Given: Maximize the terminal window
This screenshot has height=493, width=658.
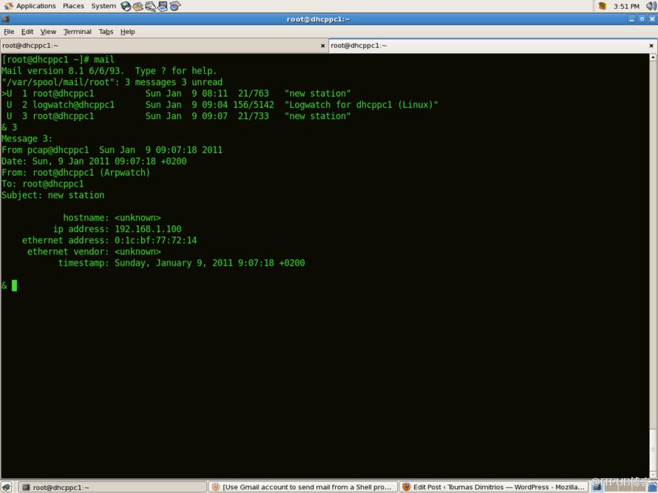Looking at the screenshot, I should (642, 19).
